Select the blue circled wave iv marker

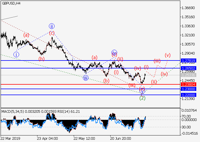click(x=114, y=53)
